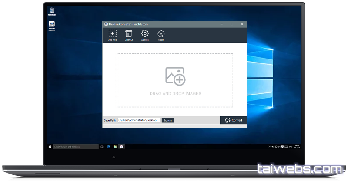Select the Recycle Bin desktop icon

(x=52, y=10)
